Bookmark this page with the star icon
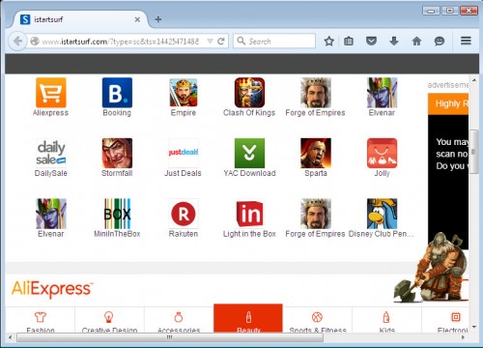The image size is (483, 348). [x=329, y=42]
